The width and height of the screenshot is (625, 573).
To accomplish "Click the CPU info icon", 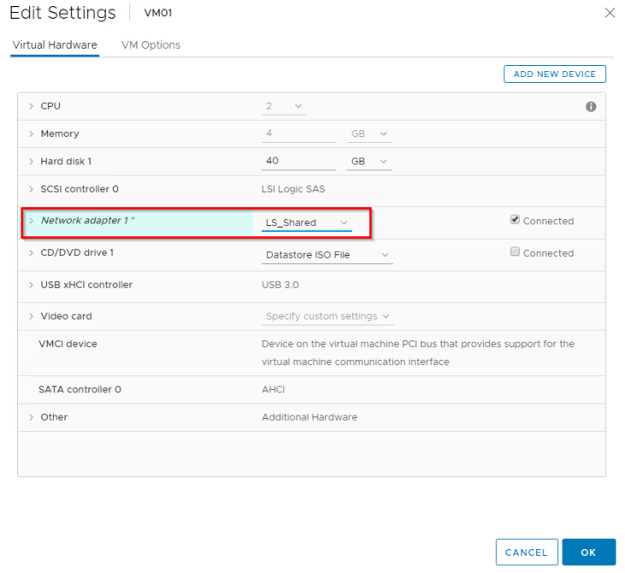I will click(x=590, y=107).
